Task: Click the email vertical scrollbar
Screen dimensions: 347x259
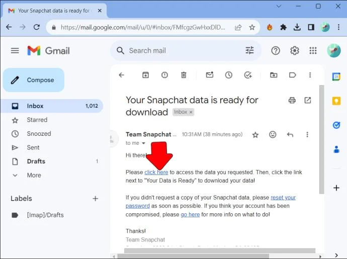Action: [322, 139]
